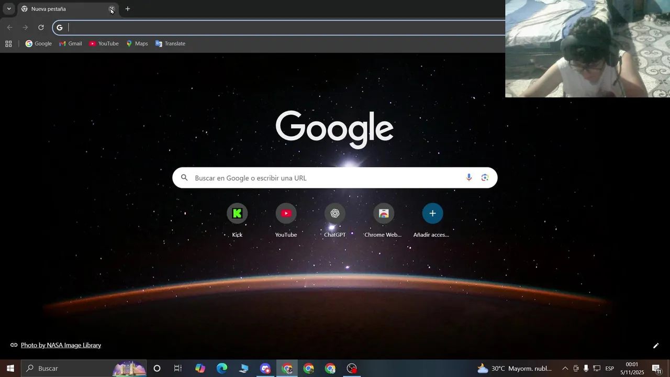
Task: Add a shortcut with Añadir acceso button
Action: tap(432, 220)
